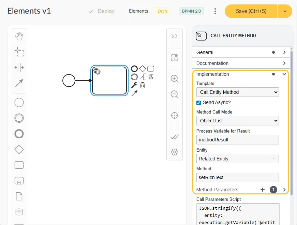
Task: Open the Entity Related Entity dropdown
Action: 238,159
